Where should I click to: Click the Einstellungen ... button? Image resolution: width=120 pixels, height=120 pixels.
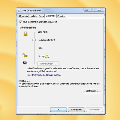click(48, 64)
